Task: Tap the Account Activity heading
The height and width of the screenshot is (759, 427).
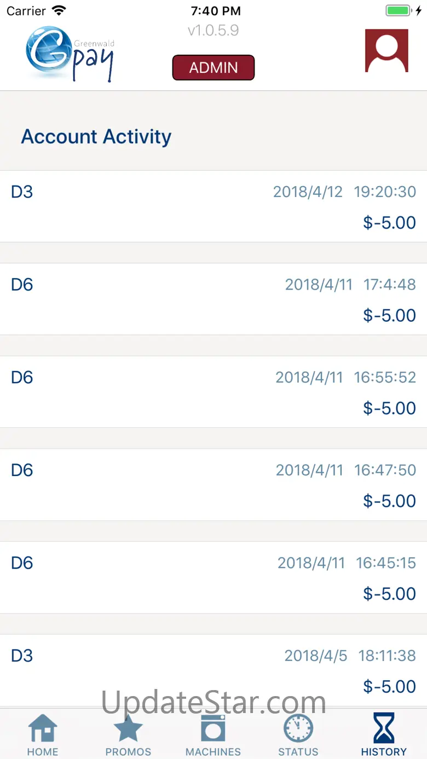Action: point(96,136)
